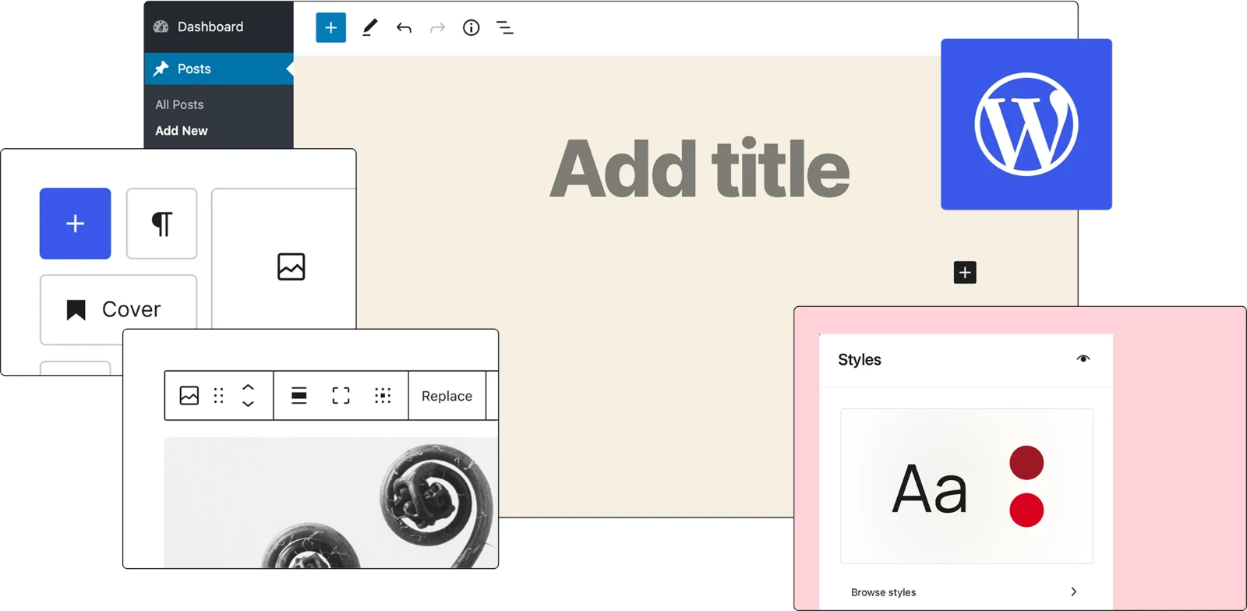Click the blue block inserter plus in the top toolbar
Viewport: 1247px width, 611px height.
click(x=330, y=27)
